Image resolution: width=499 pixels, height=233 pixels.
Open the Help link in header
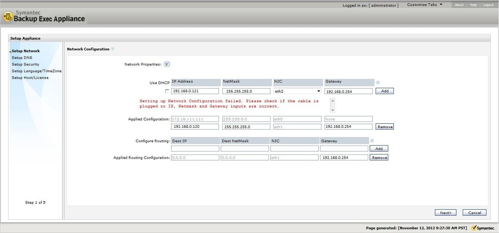473,5
